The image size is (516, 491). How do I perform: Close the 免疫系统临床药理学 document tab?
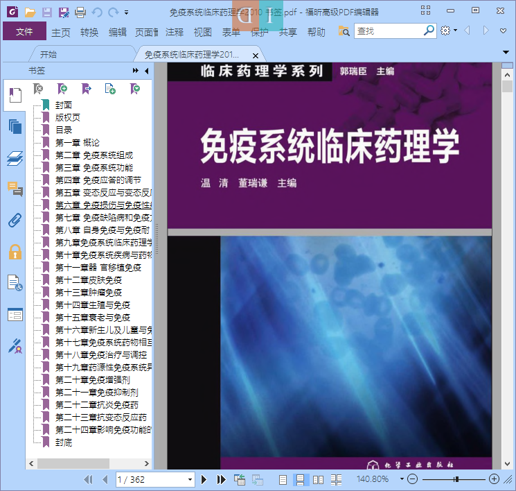click(x=256, y=55)
